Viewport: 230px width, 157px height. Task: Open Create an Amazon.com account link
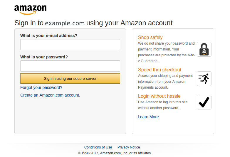coord(50,95)
